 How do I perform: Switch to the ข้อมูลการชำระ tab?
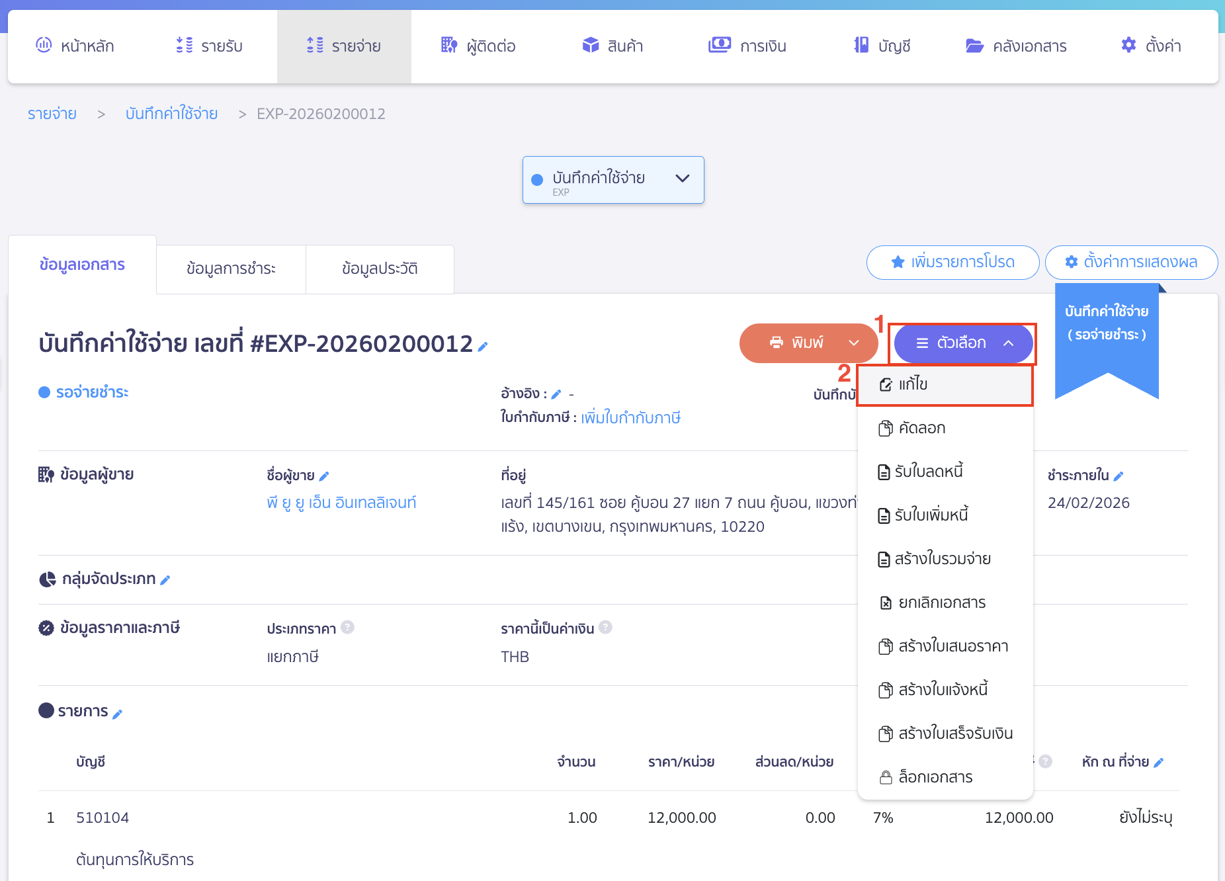tap(231, 268)
